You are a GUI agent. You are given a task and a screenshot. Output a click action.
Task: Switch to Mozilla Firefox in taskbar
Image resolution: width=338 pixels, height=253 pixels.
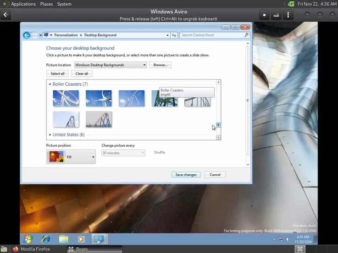coord(31,249)
